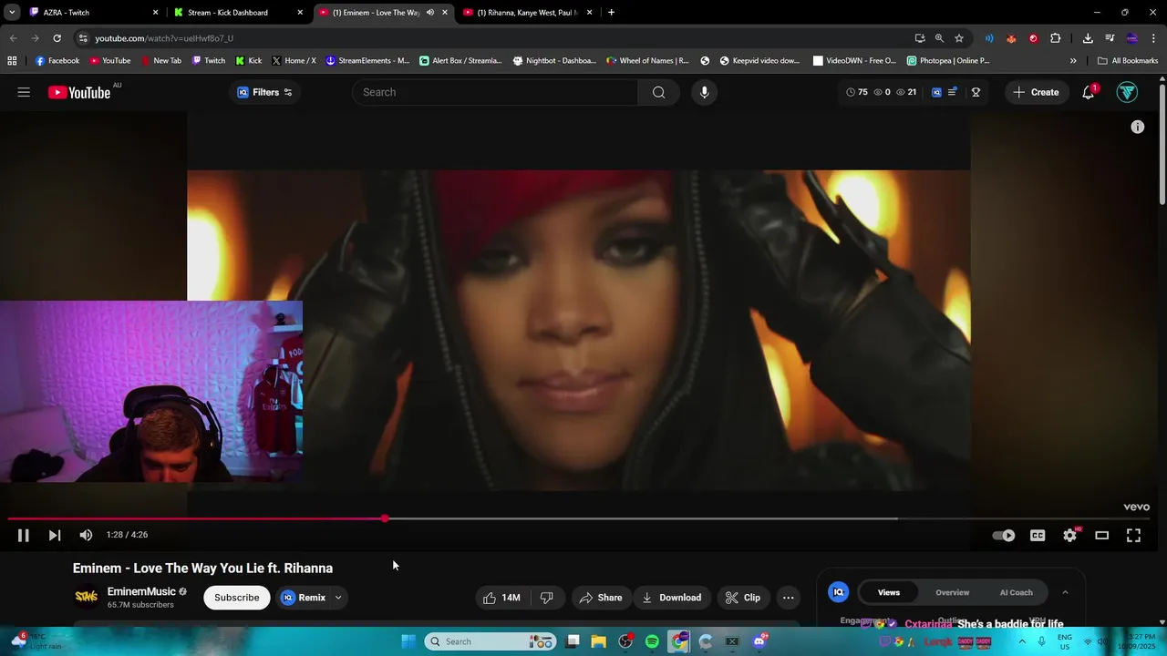Open the Google apps grid icon
This screenshot has width=1167, height=656.
coord(12,61)
